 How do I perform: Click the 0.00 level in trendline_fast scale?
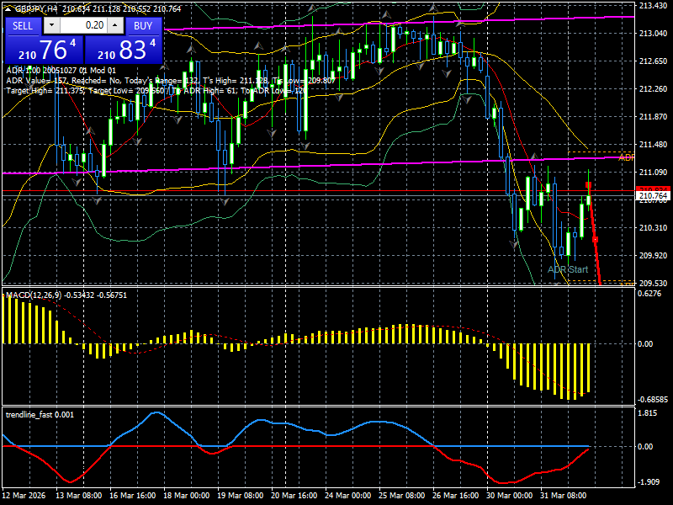[645, 447]
